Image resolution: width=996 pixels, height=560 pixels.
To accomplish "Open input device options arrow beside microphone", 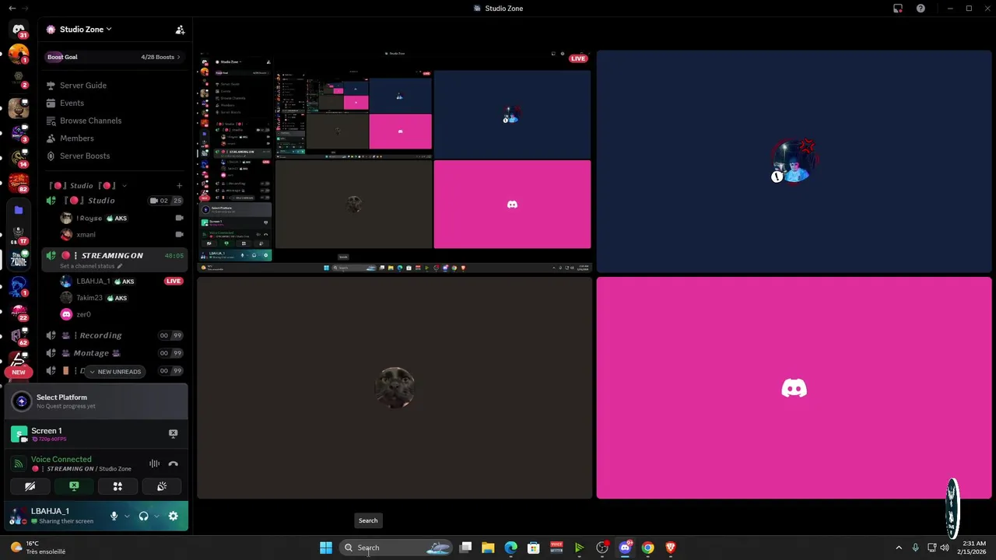I will tap(126, 516).
